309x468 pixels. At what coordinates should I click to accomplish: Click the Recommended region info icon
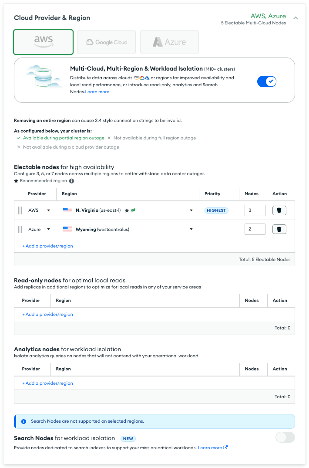[71, 181]
